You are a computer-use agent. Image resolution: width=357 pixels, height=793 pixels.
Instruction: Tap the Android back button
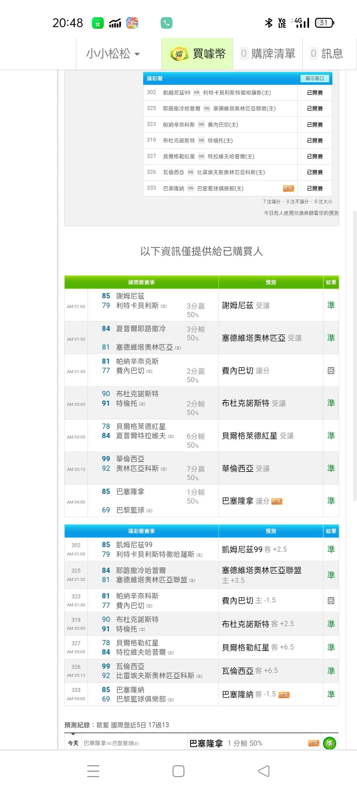coord(264,771)
